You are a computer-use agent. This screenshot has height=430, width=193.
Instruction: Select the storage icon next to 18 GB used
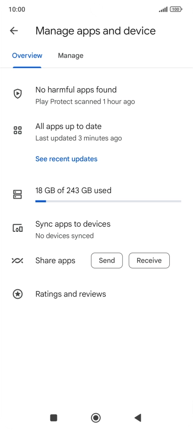18,194
